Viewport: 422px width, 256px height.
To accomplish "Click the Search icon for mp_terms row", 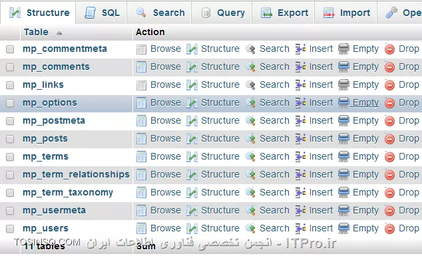I will (x=250, y=157).
